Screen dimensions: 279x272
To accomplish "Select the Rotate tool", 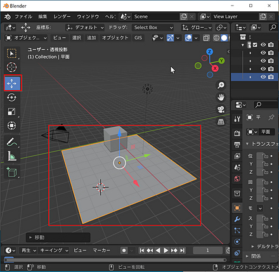I will [11, 98].
